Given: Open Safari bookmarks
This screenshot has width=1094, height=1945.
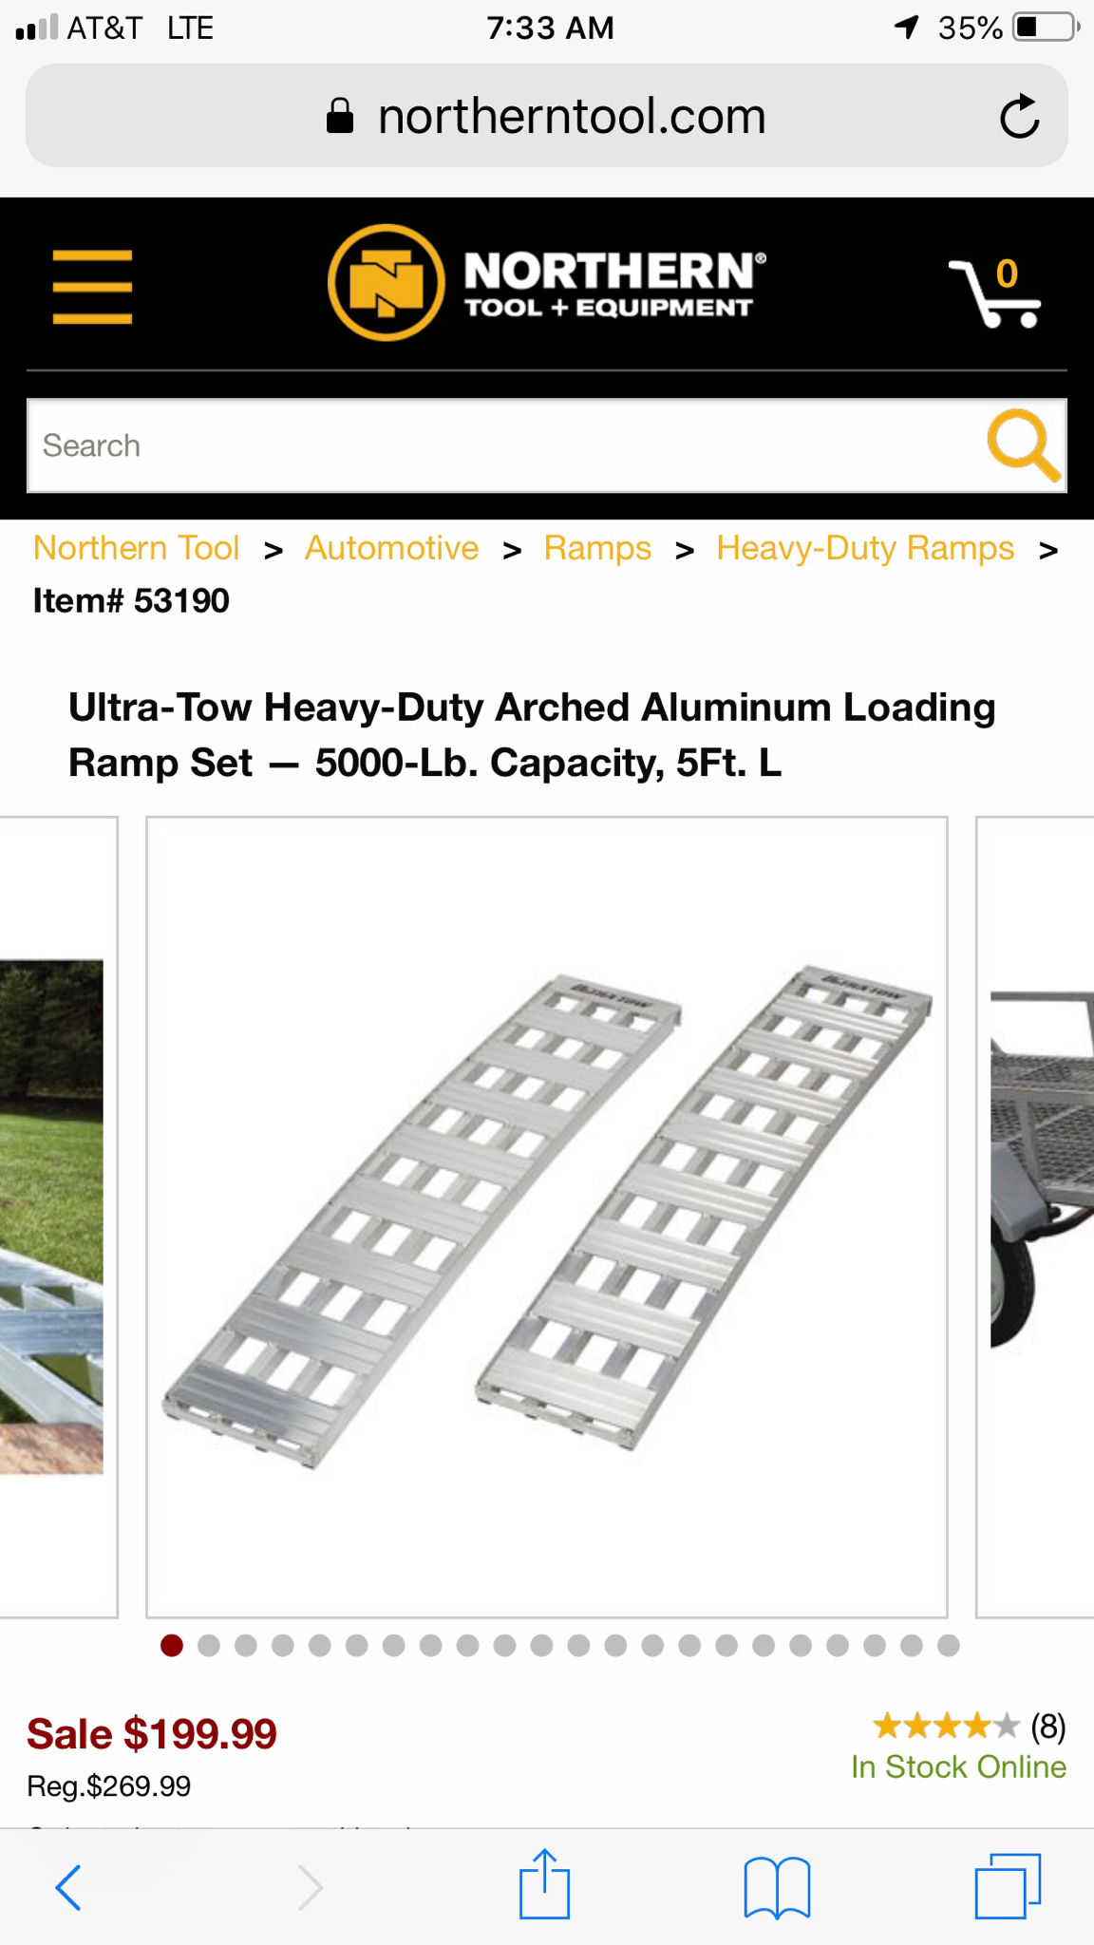Looking at the screenshot, I should [x=777, y=1888].
